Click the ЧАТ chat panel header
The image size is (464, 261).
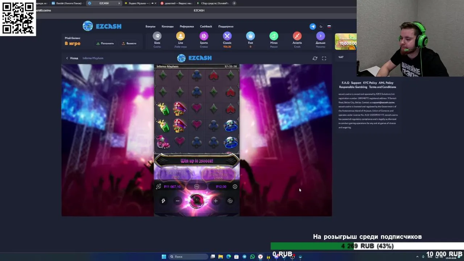coord(341,57)
